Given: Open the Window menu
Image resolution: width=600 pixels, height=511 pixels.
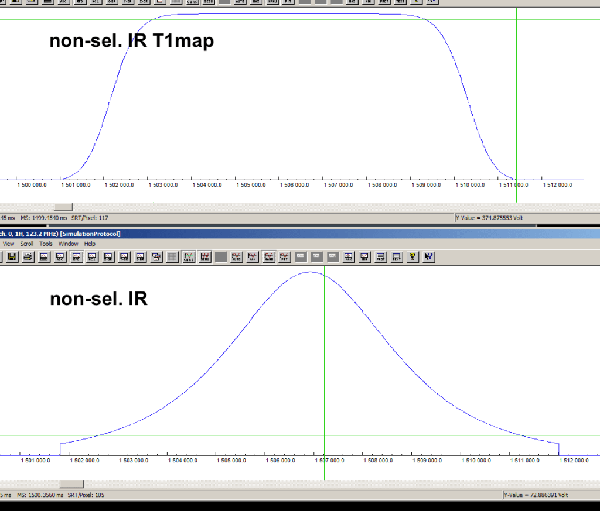Looking at the screenshot, I should pyautogui.click(x=68, y=244).
